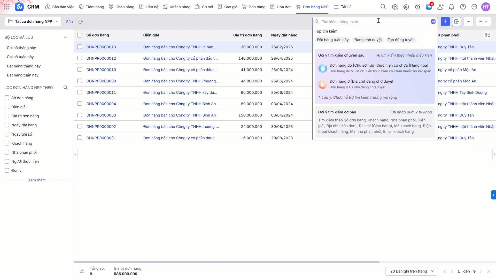The width and height of the screenshot is (496, 279).
Task: Click the settings gear icon in the top bar
Action: [406, 7]
